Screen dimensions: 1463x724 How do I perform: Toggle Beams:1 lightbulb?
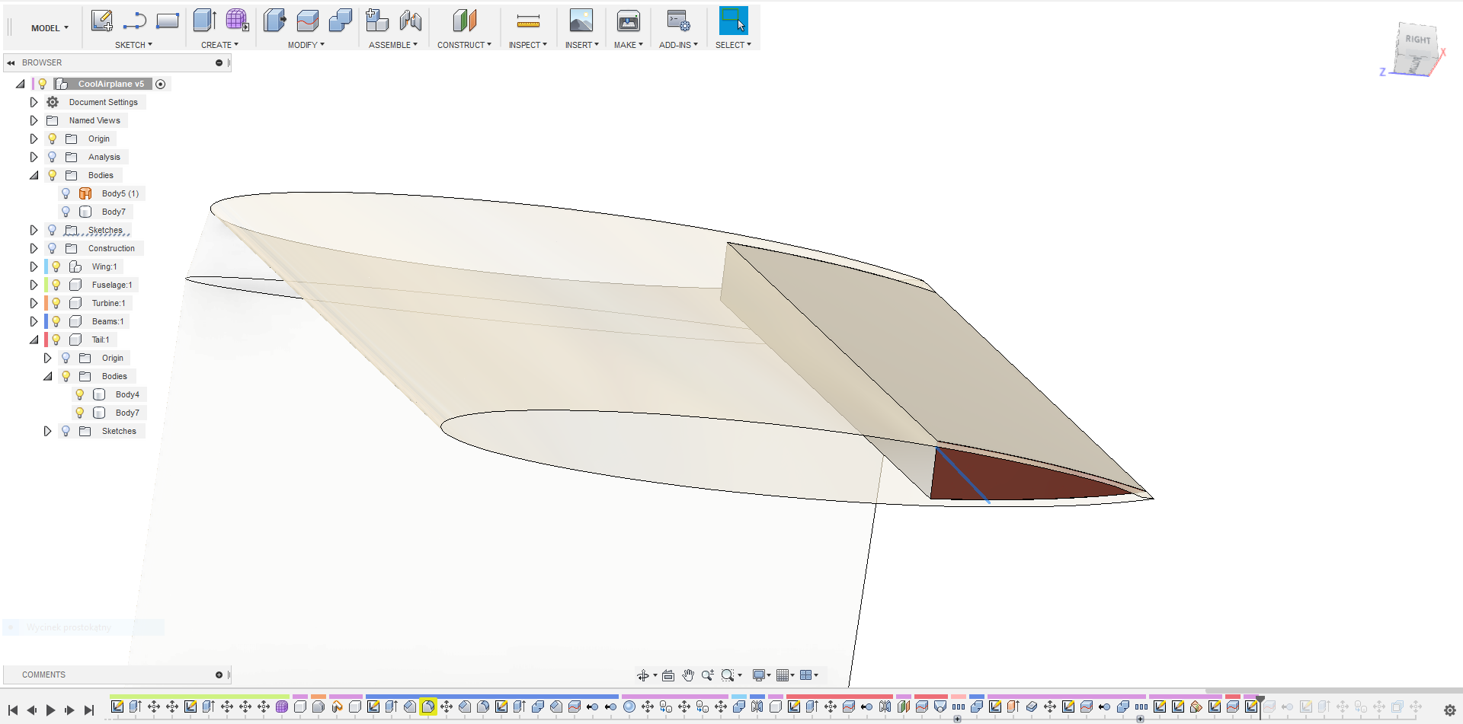[x=56, y=321]
